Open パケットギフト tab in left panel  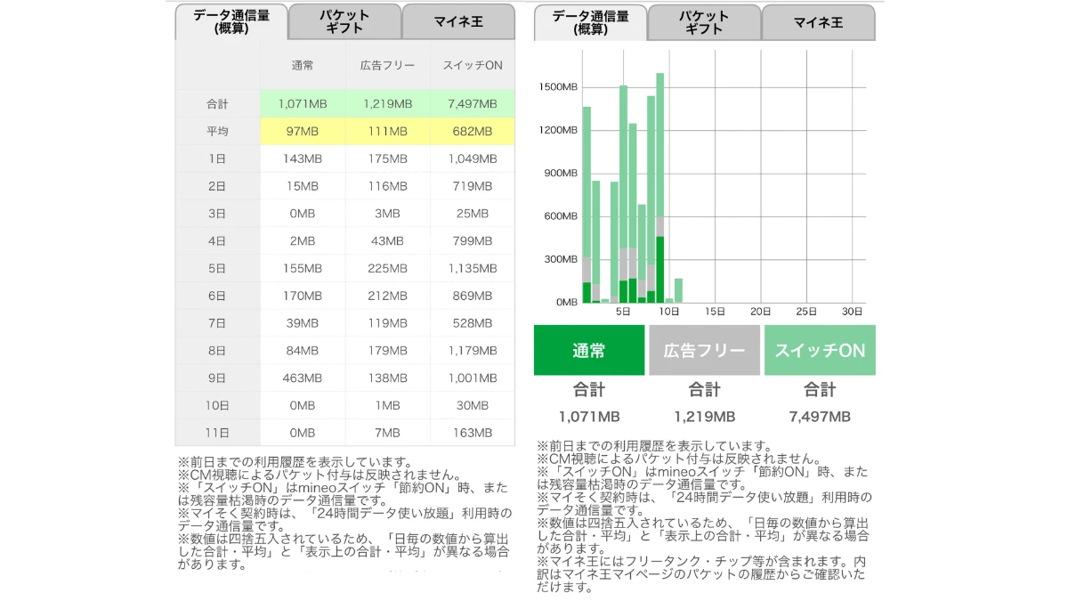(x=345, y=21)
